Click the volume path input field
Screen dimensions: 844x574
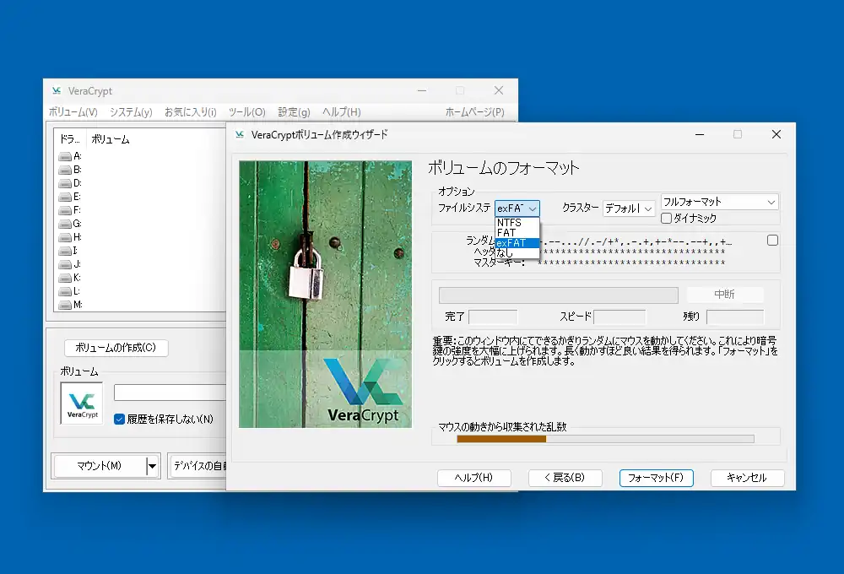169,393
